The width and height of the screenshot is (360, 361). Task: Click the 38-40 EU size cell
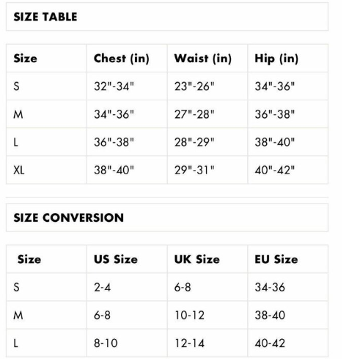[x=270, y=315]
